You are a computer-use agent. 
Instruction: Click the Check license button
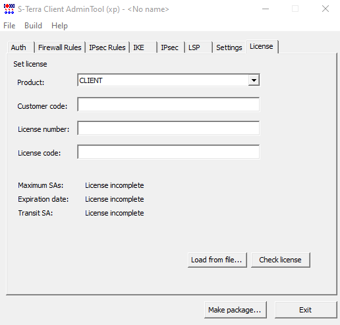coord(281,260)
